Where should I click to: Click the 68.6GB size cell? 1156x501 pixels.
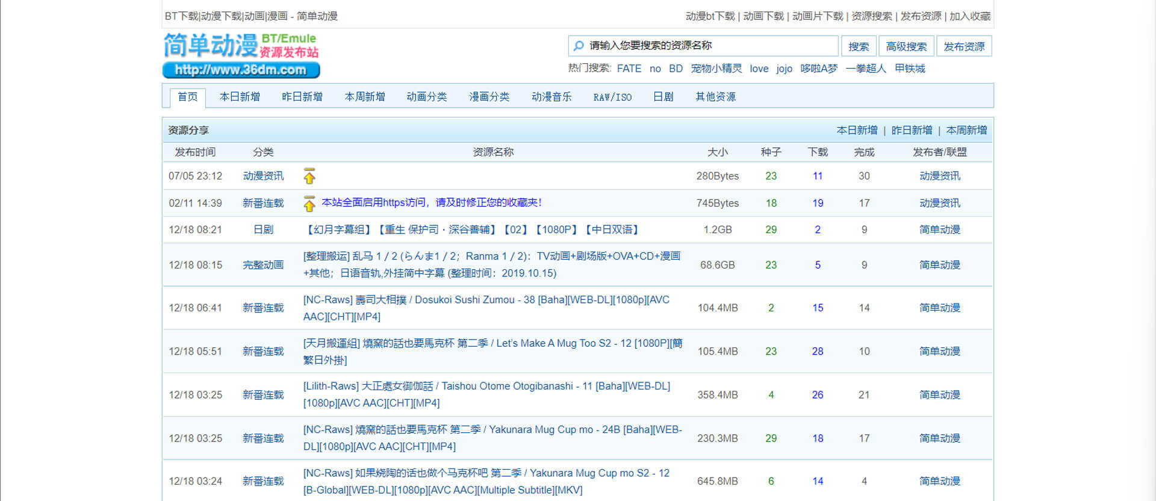tap(717, 265)
